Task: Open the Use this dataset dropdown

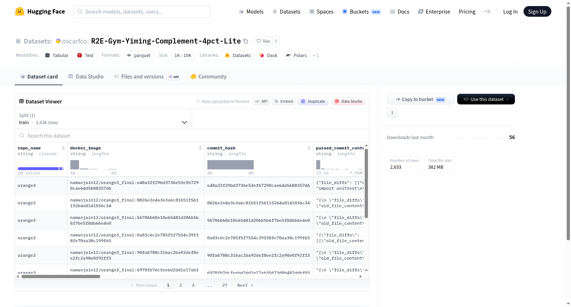Action: tap(486, 99)
